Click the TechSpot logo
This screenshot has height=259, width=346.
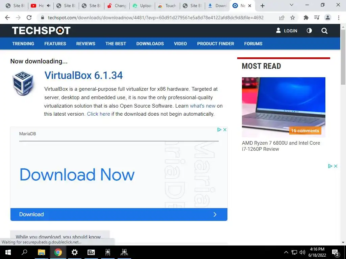pyautogui.click(x=41, y=31)
